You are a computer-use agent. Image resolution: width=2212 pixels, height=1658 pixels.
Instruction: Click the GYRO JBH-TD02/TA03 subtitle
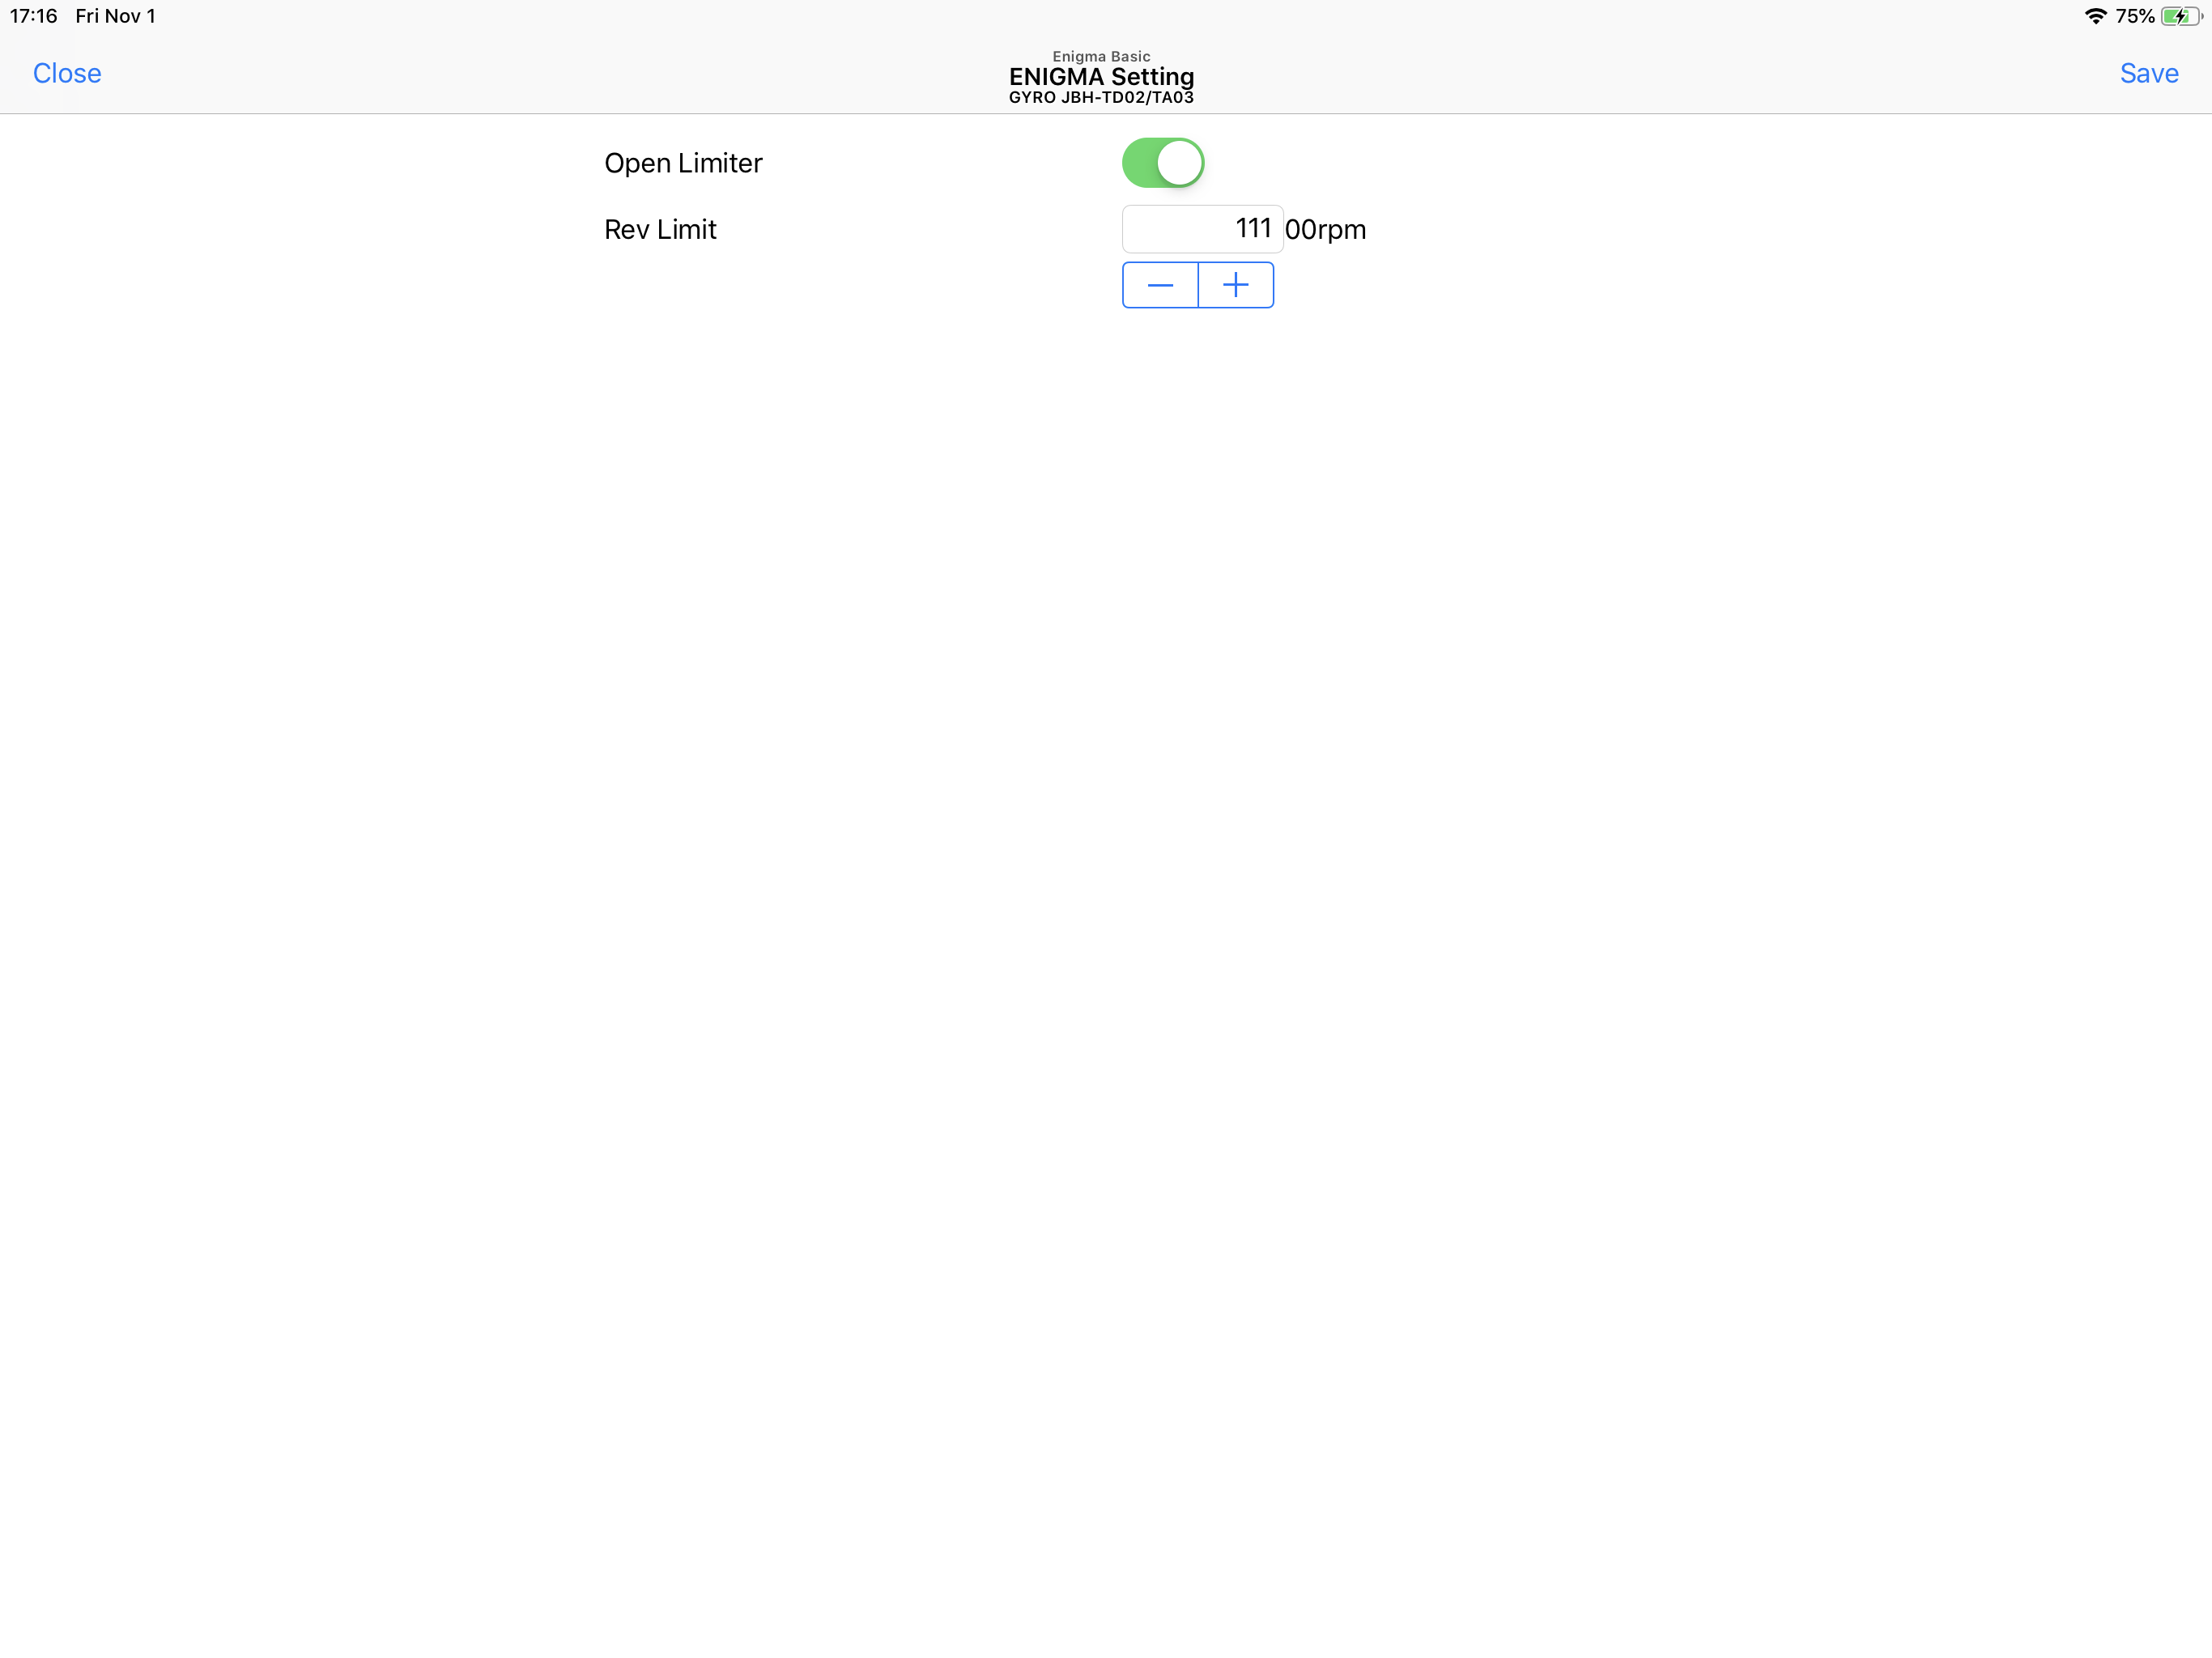1101,97
